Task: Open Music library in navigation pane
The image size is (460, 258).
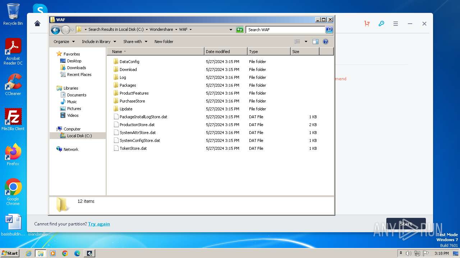Action: point(72,102)
